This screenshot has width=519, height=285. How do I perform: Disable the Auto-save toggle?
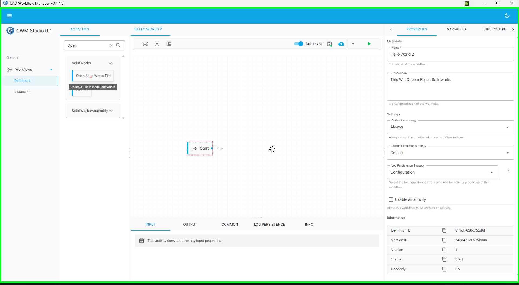tap(298, 43)
